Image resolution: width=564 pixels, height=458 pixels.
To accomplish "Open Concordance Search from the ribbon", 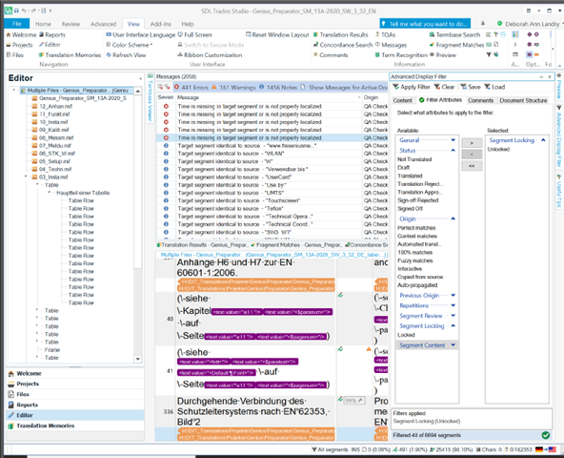I will click(x=343, y=45).
